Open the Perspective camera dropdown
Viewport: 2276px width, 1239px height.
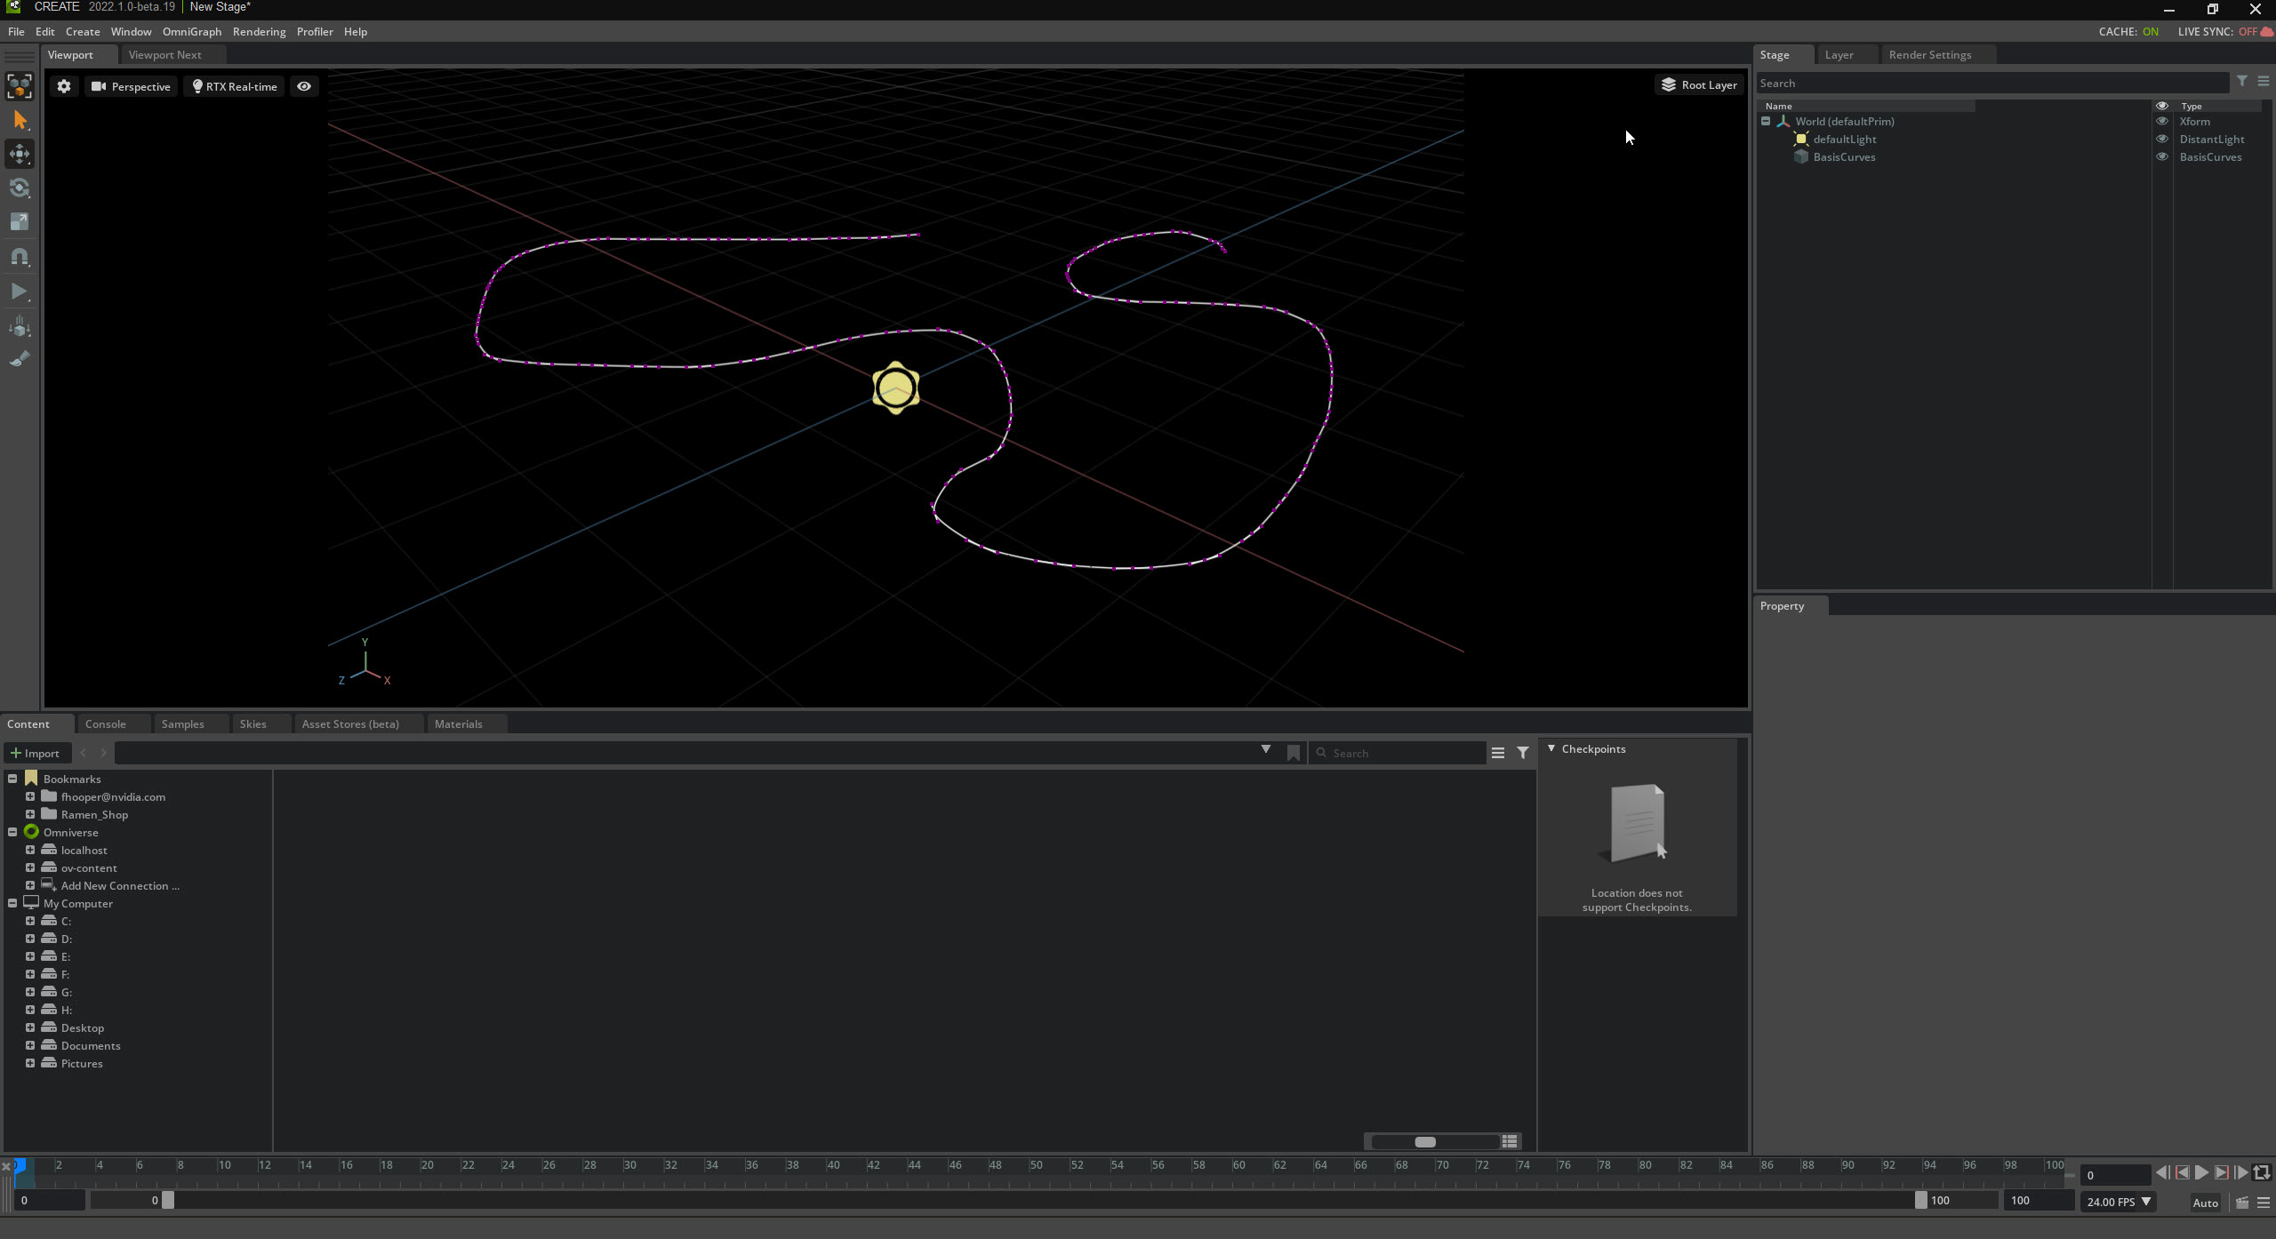pyautogui.click(x=131, y=86)
